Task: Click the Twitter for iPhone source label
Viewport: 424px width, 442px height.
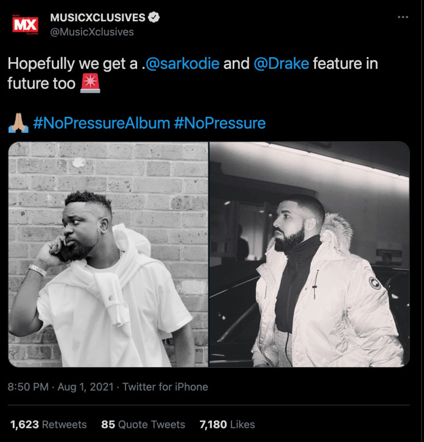Action: 165,387
